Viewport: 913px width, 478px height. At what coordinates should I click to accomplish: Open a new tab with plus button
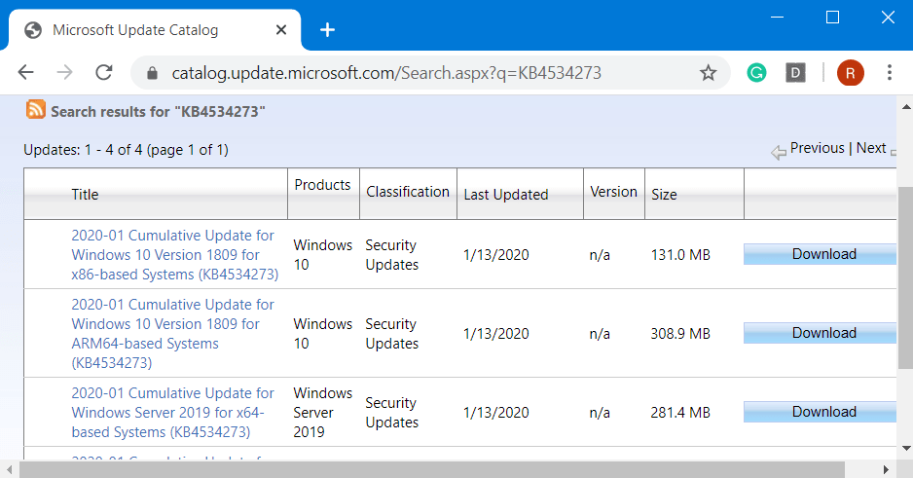[328, 30]
